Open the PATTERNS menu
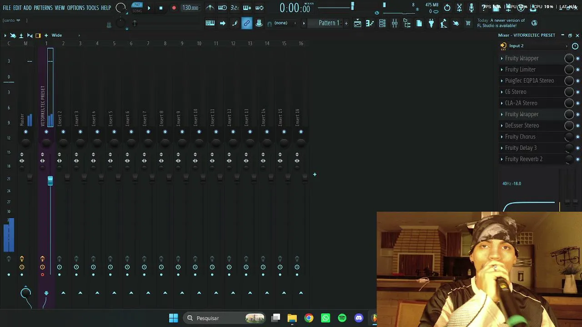 43,8
